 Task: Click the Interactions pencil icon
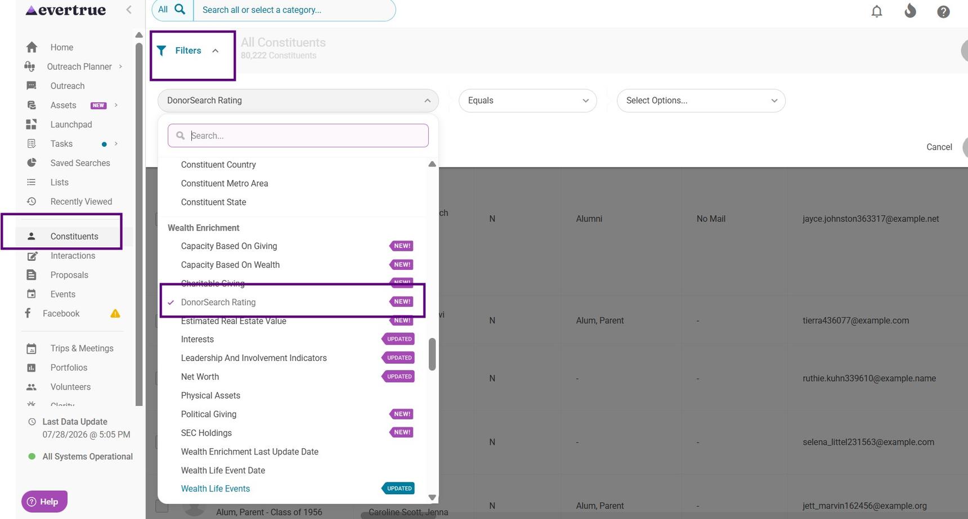click(32, 256)
